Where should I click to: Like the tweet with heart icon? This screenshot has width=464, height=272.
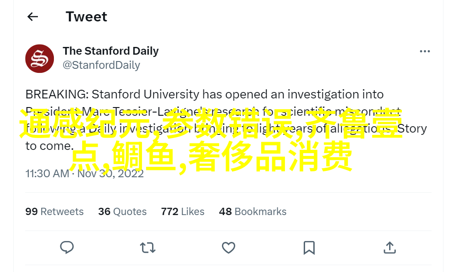[x=228, y=248]
